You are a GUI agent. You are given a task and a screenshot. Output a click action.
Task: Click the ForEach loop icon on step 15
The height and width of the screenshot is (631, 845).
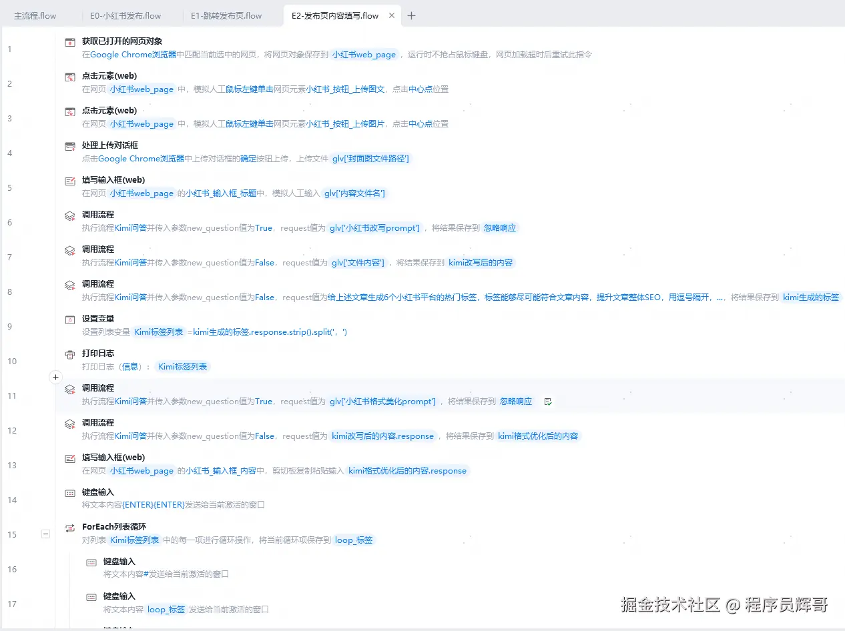point(69,527)
